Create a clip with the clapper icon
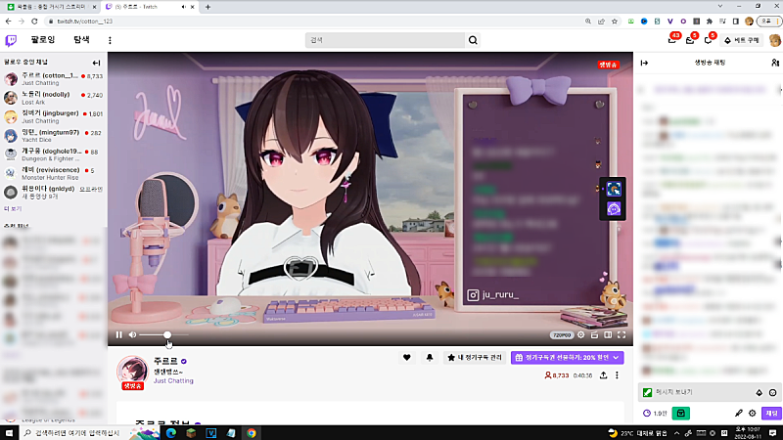The width and height of the screenshot is (783, 440). click(594, 334)
